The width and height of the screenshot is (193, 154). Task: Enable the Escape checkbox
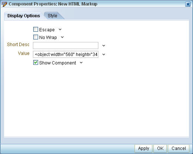click(x=35, y=29)
